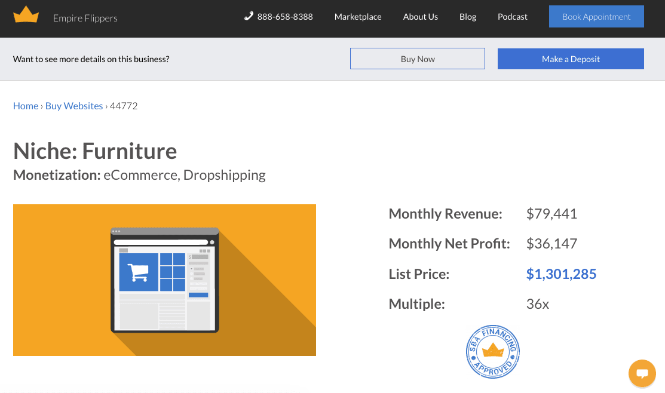Select About Us in the navigation

[x=420, y=17]
